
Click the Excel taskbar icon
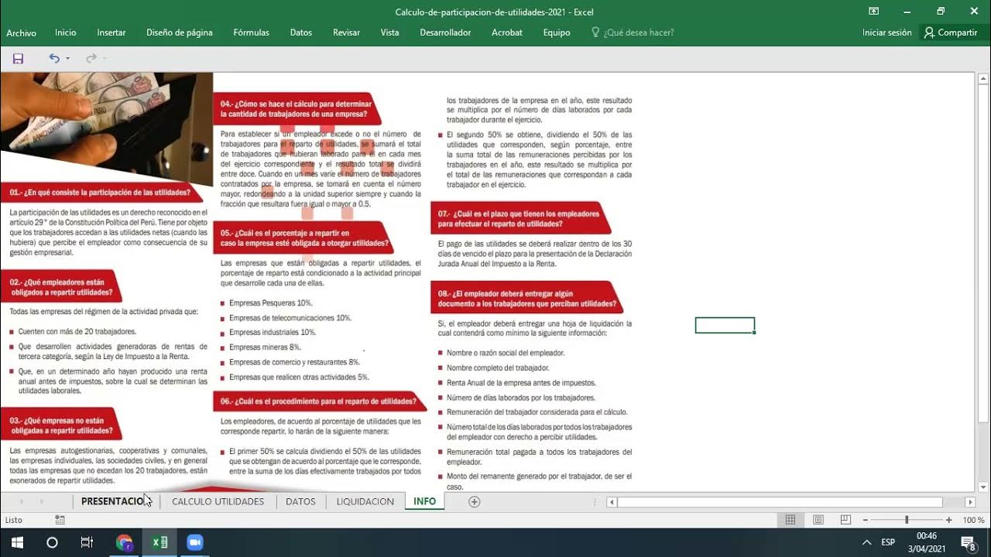tap(159, 542)
